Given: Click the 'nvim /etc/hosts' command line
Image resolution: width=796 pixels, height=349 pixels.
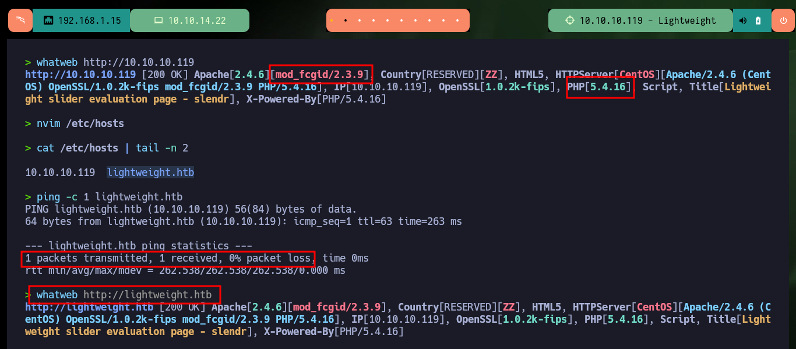Looking at the screenshot, I should (x=80, y=124).
